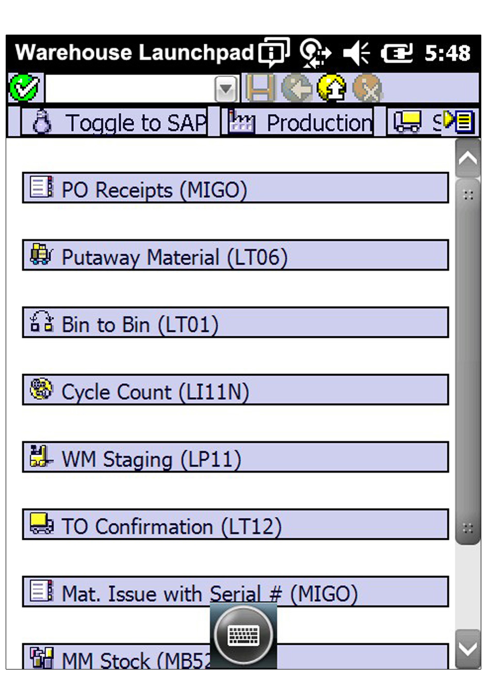
Task: Click the transaction code input field
Action: point(130,89)
